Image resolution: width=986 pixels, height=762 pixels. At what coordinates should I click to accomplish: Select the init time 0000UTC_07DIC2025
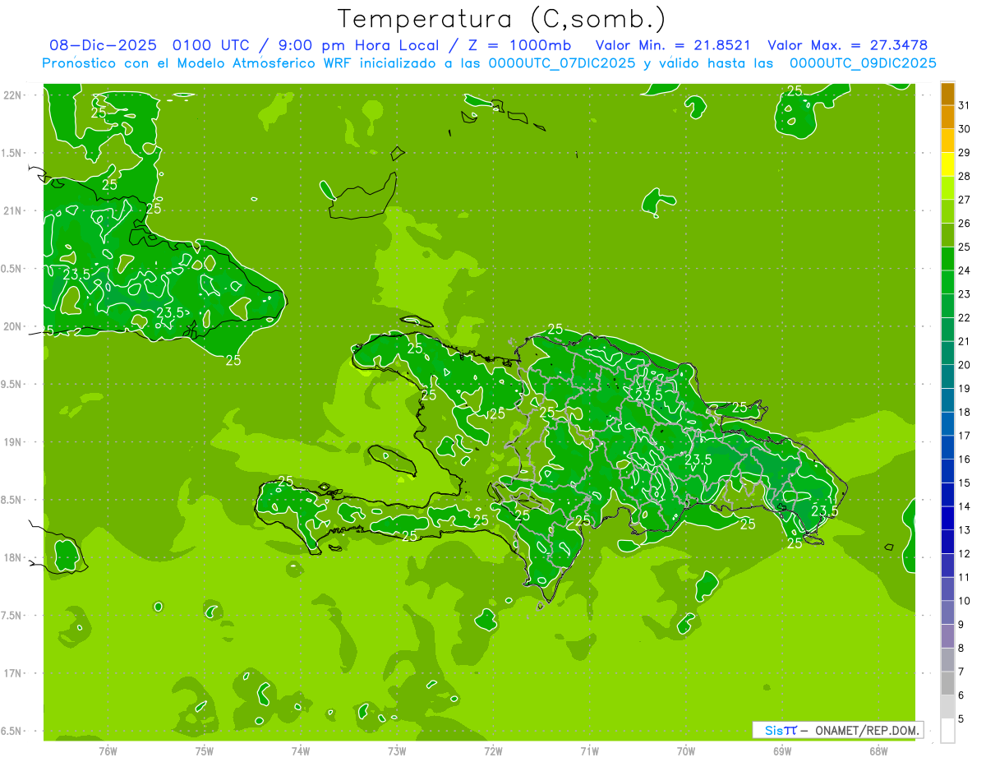[562, 63]
